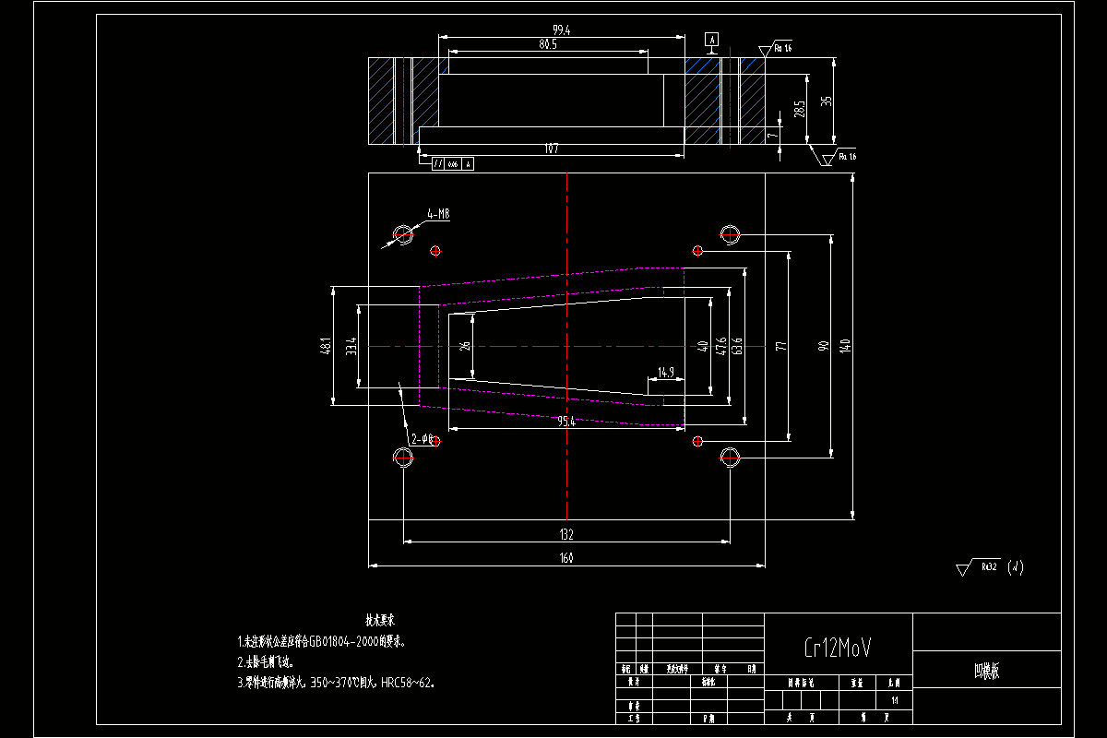The height and width of the screenshot is (738, 1107).
Task: Select the 35 height dimension
Action: [x=826, y=101]
